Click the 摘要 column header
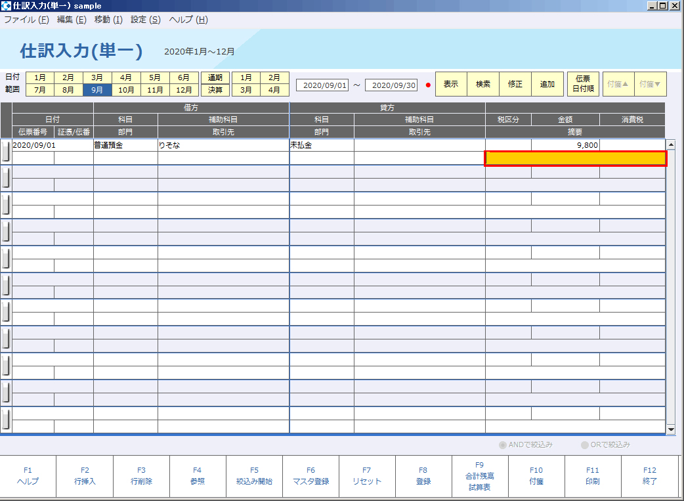The image size is (684, 501). tap(576, 132)
